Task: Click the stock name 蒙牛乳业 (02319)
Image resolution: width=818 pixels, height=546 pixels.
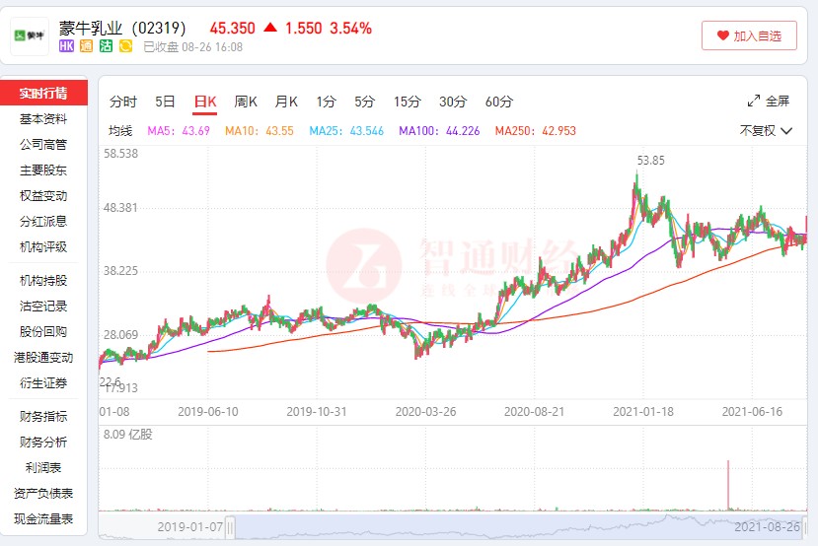Action: click(122, 28)
